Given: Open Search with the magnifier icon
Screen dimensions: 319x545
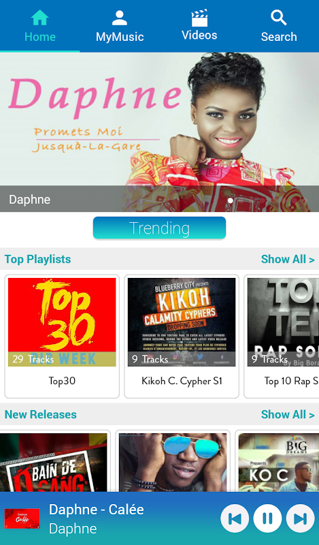Looking at the screenshot, I should tap(279, 18).
